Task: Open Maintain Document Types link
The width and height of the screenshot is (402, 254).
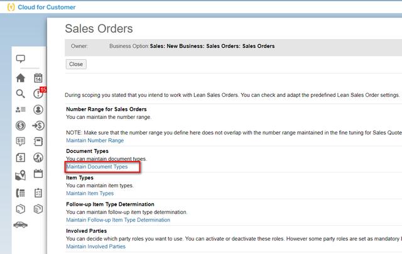Action: click(x=97, y=167)
